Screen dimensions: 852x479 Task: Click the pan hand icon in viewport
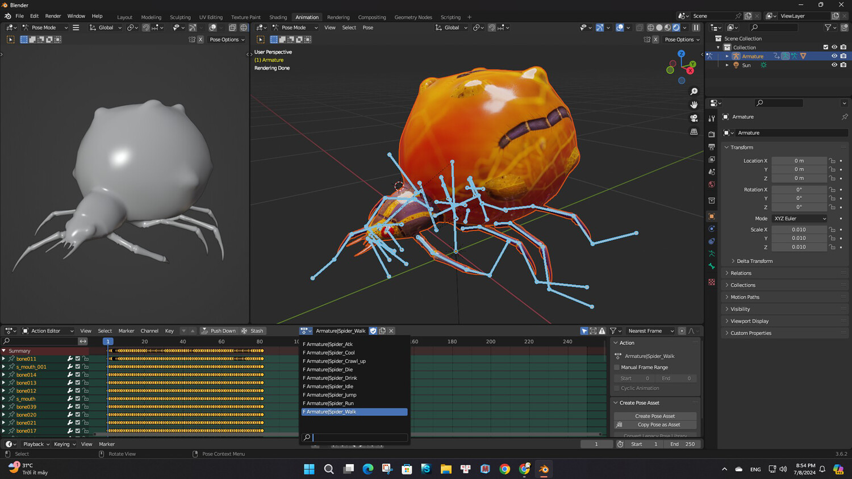point(694,105)
